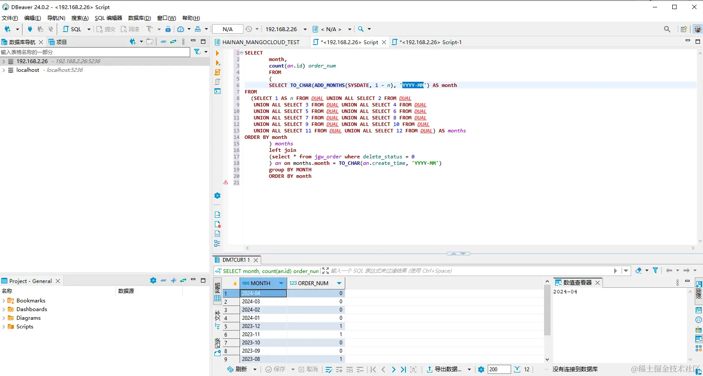Click the search magnifier in main toolbar
This screenshot has height=376, width=703.
pyautogui.click(x=361, y=29)
